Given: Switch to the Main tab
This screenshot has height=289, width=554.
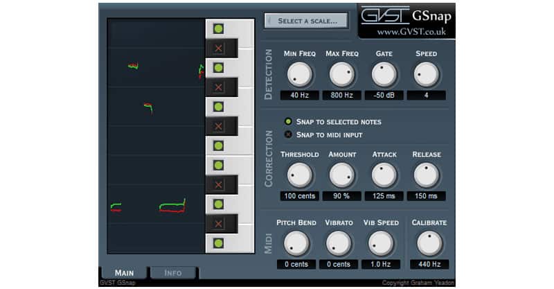Looking at the screenshot, I should pos(124,273).
